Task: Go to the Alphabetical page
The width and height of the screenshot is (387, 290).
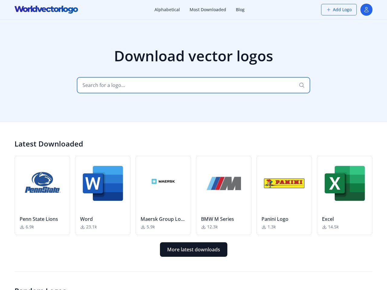Action: 167,10
